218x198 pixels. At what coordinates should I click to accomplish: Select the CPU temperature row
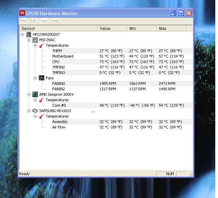click(122, 62)
